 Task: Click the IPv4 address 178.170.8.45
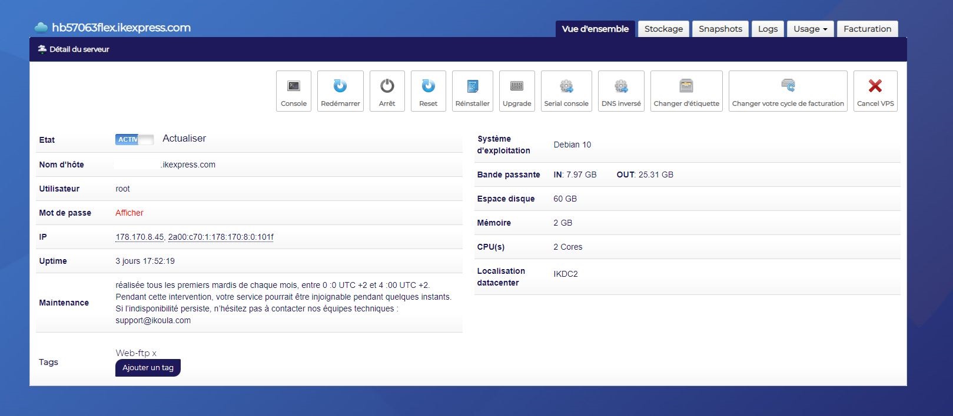tap(140, 237)
